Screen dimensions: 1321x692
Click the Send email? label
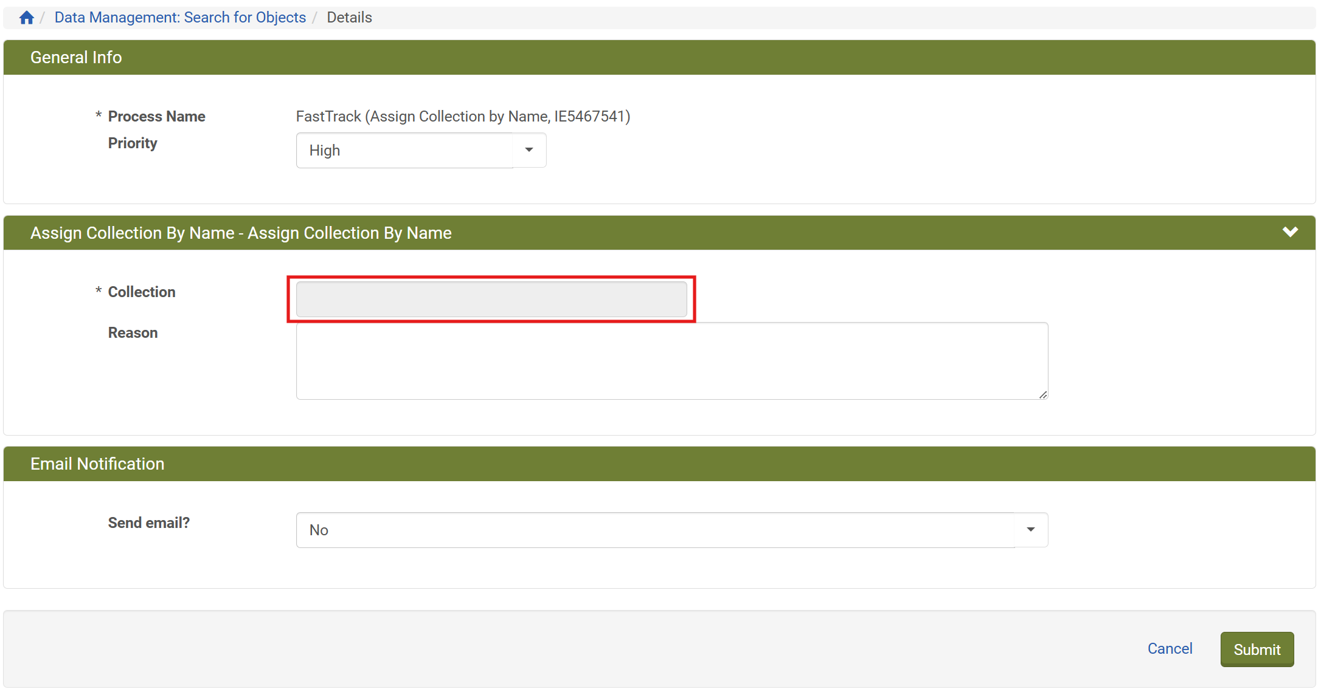pyautogui.click(x=149, y=522)
